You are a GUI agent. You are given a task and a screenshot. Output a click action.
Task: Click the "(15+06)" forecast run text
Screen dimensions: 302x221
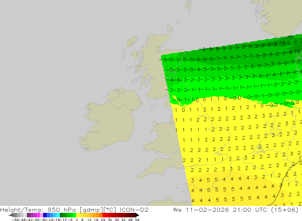point(285,210)
